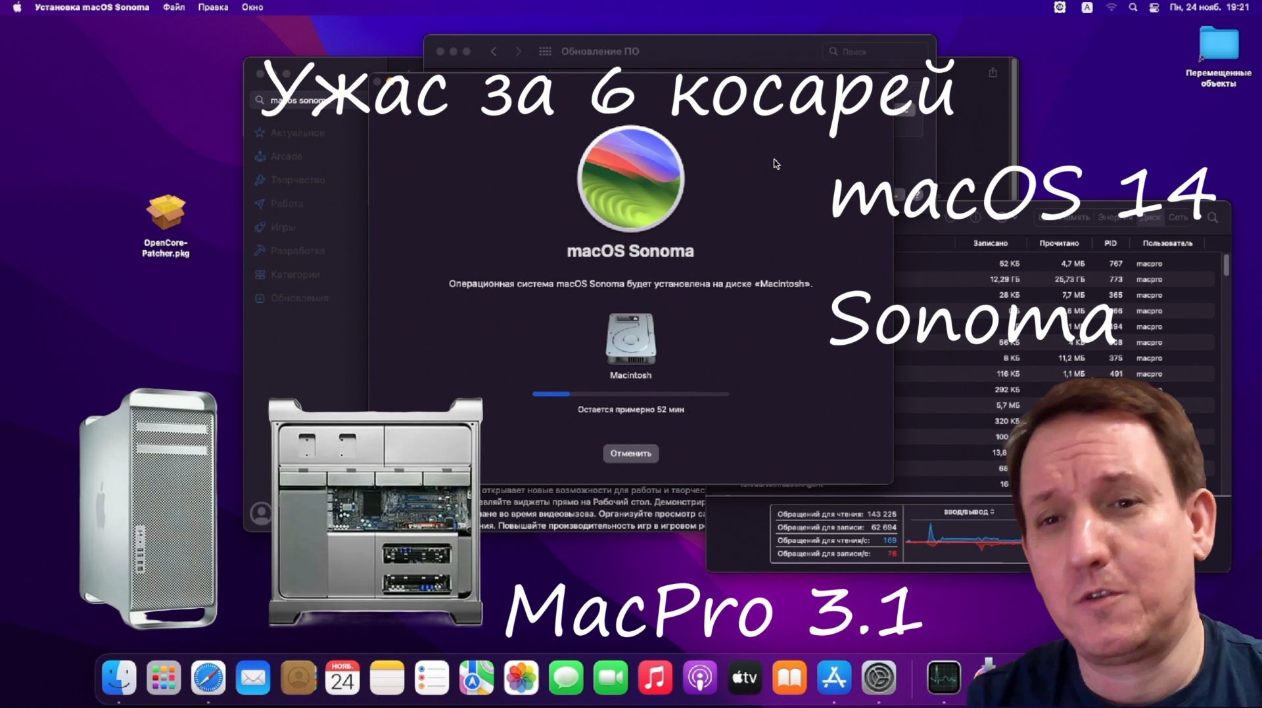The image size is (1262, 708).
Task: Switch to Activity Monitor in the Dock
Action: [x=944, y=678]
